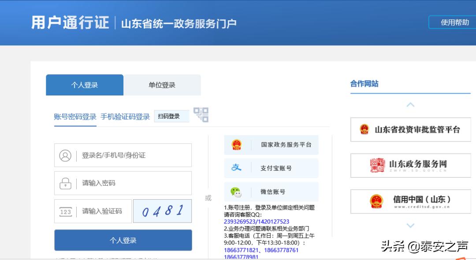Select the Alipay login icon
The height and width of the screenshot is (260, 476).
[237, 168]
